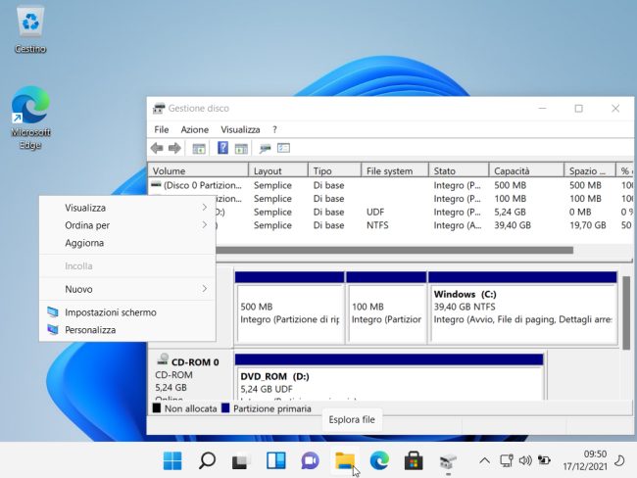Select the 500 MB recovery partition block
Image resolution: width=637 pixels, height=478 pixels.
tap(289, 309)
